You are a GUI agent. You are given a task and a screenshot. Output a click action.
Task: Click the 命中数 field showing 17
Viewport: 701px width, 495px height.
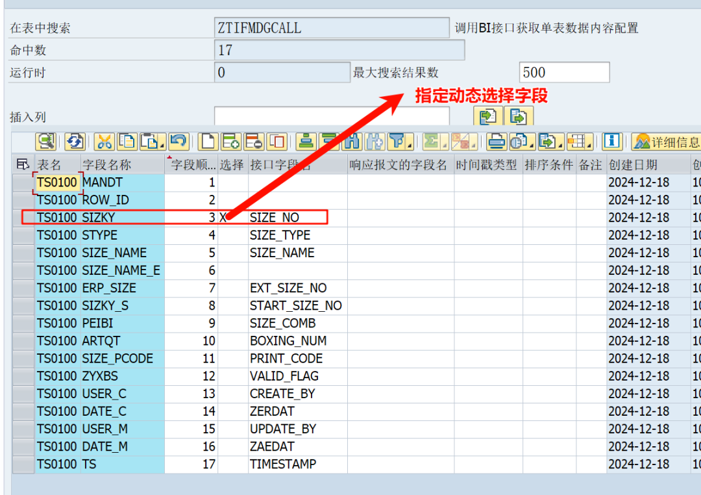(x=339, y=49)
